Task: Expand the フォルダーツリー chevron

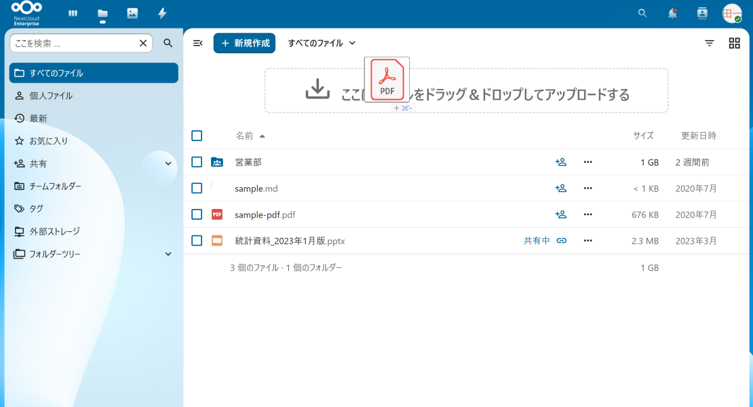Action: [x=168, y=254]
